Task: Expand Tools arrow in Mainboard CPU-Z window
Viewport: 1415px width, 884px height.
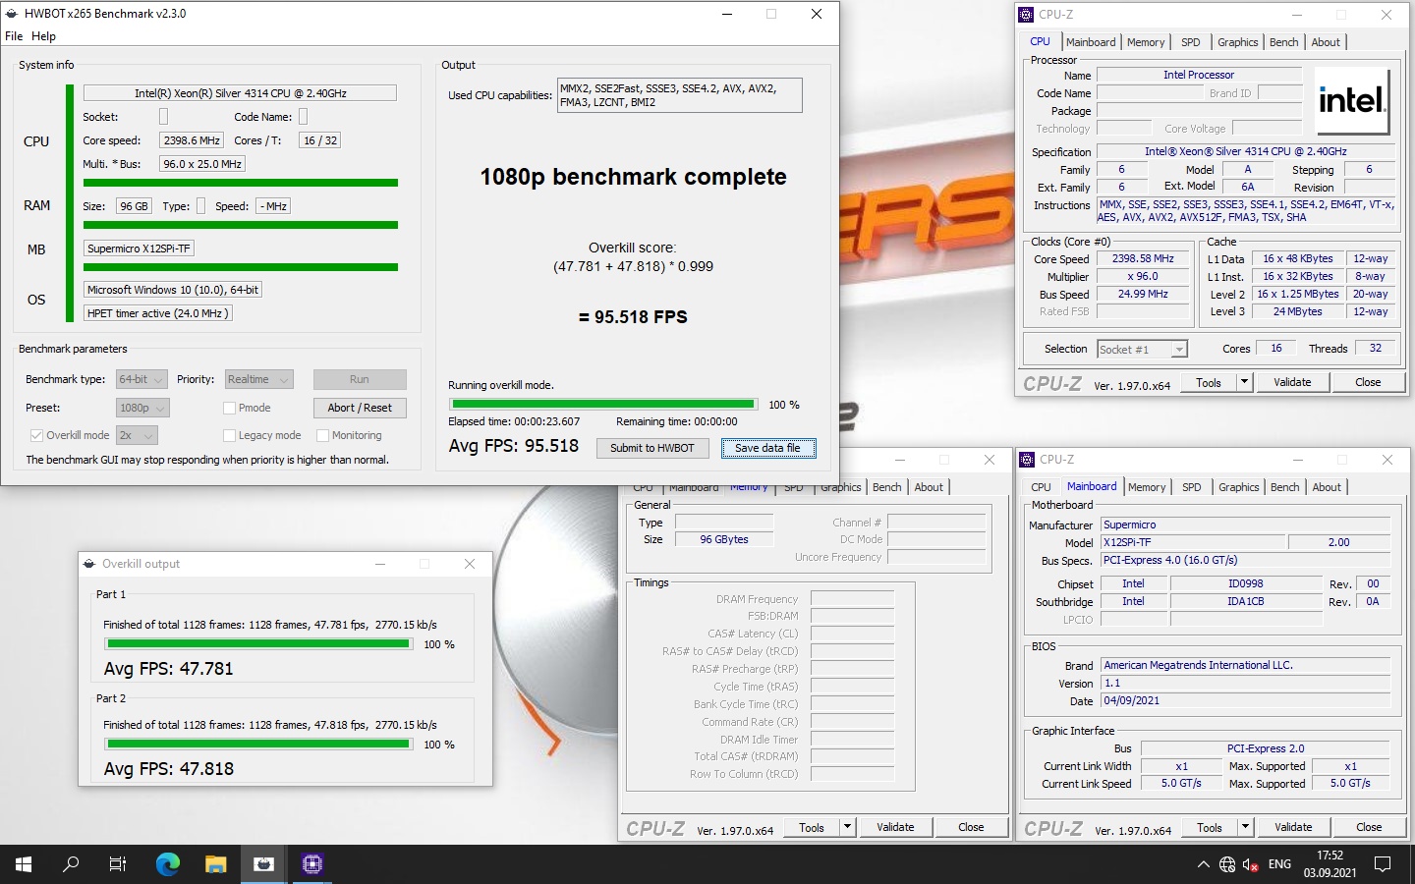Action: tap(1245, 827)
